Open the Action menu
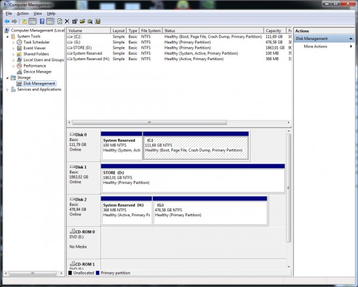The image size is (358, 287). point(23,14)
